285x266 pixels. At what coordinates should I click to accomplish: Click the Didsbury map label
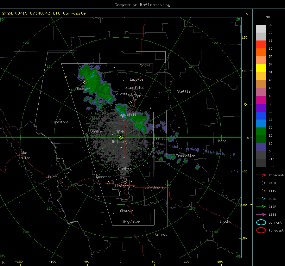tap(119, 142)
